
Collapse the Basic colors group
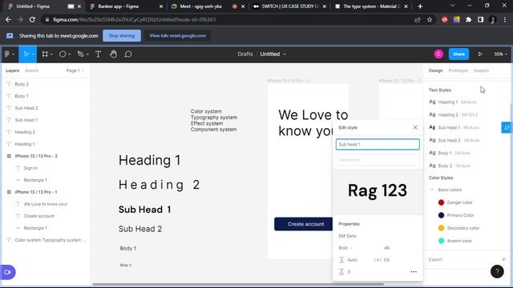tap(432, 190)
